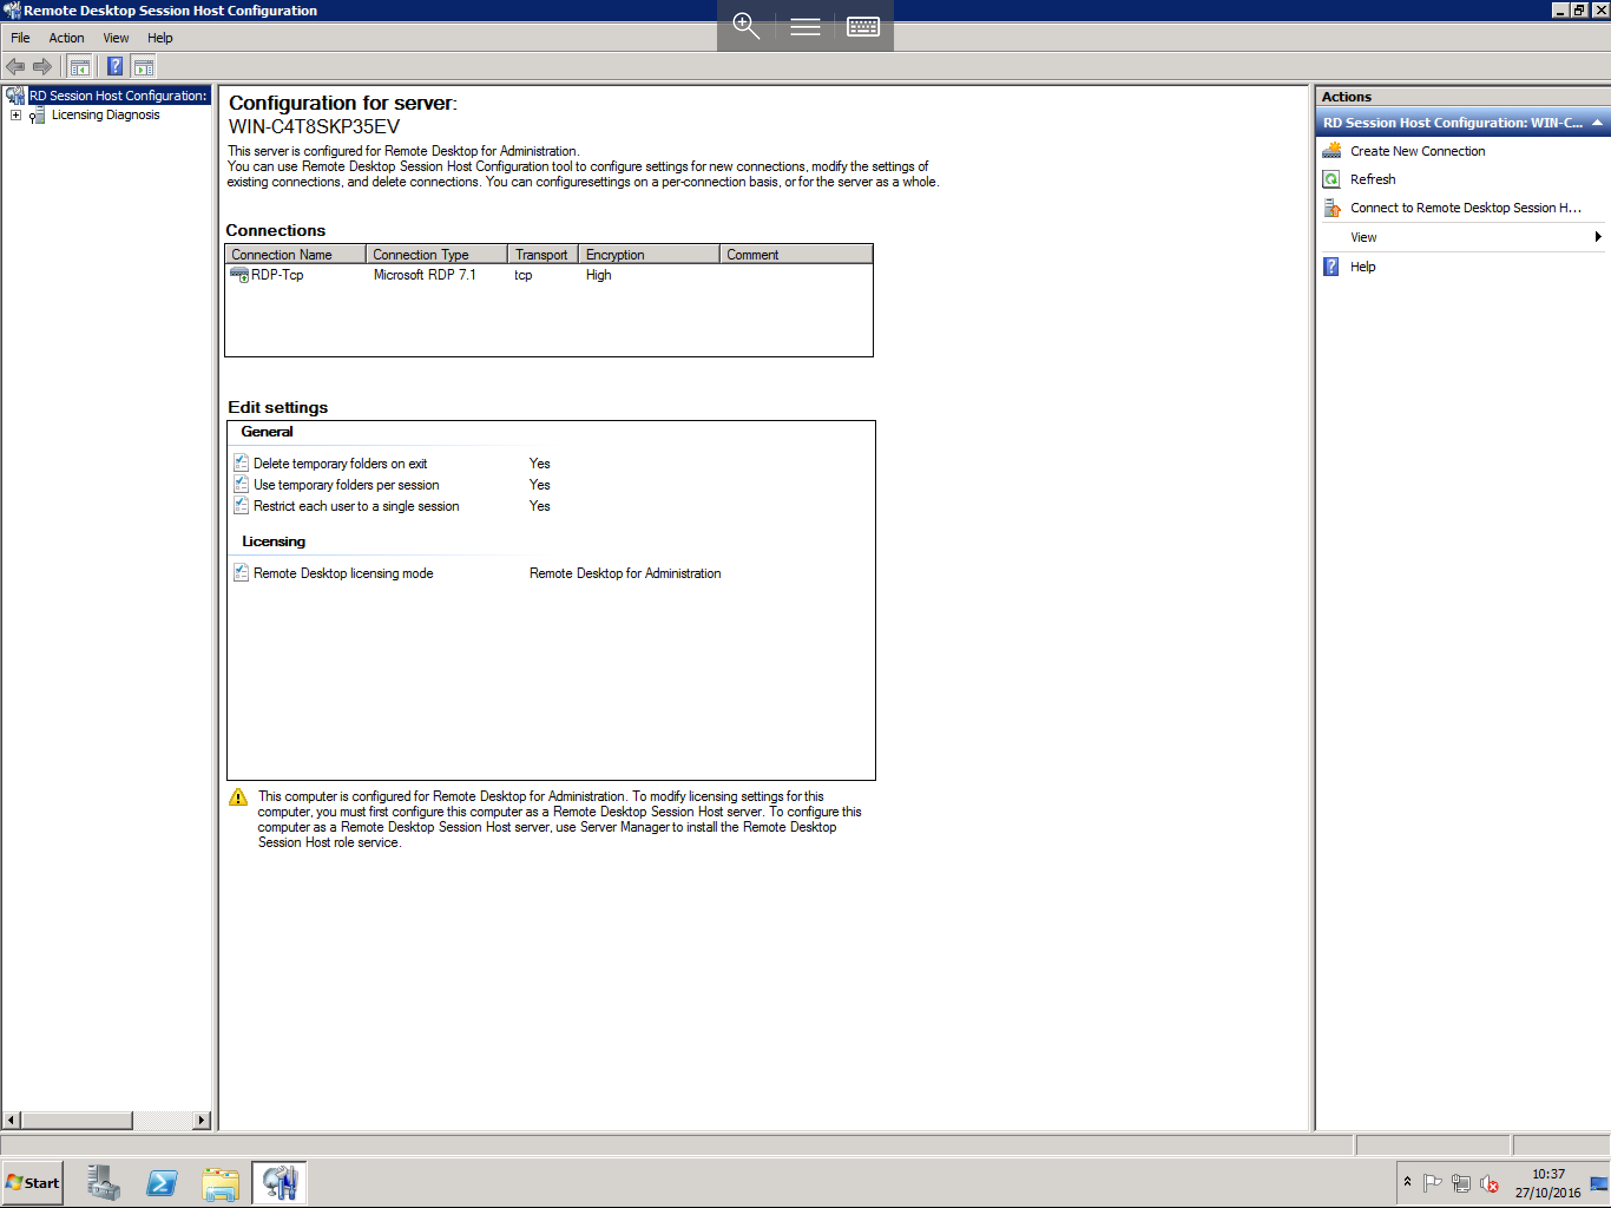Viewport: 1611px width, 1208px height.
Task: Toggle the Show/Hide Action Pane toolbar icon
Action: [144, 67]
